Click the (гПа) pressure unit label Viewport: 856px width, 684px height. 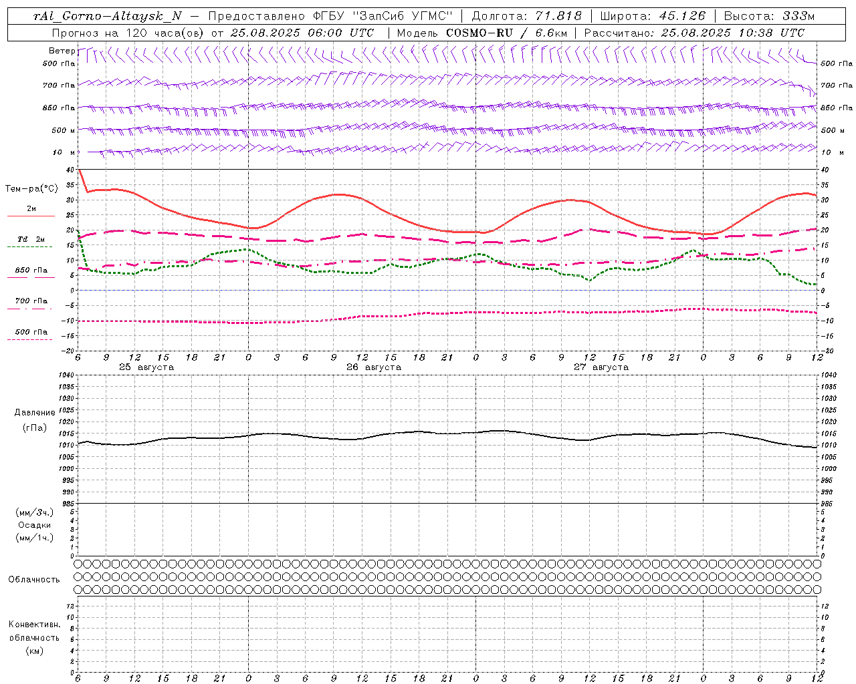point(35,427)
